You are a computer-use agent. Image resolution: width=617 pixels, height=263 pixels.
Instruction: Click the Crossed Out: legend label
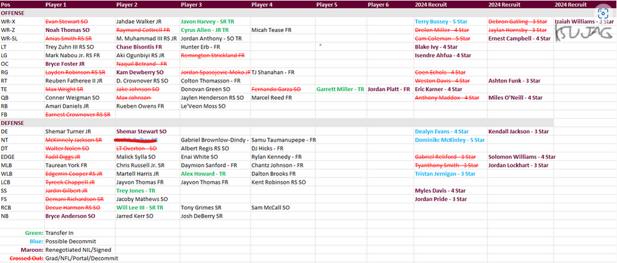27,259
